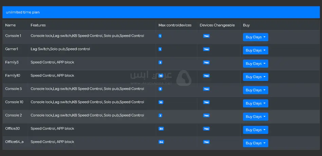The width and height of the screenshot is (322, 156).
Task: Click the unlimited time plan blue banner
Action: 161,12
